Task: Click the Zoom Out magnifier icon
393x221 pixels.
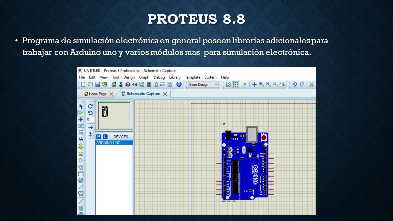Action: (268, 84)
